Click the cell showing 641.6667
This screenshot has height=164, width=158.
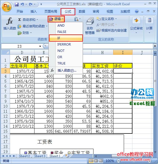(x=63, y=131)
